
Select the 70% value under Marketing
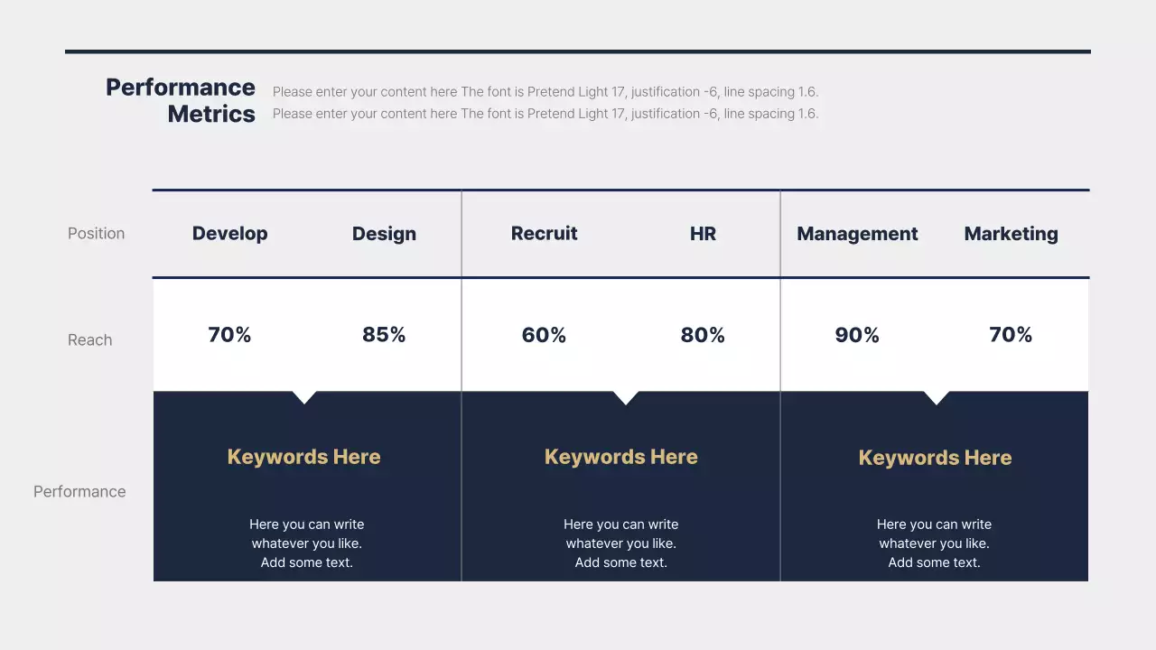click(x=1011, y=335)
